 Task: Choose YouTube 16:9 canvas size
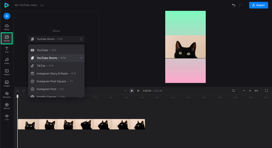56,50
